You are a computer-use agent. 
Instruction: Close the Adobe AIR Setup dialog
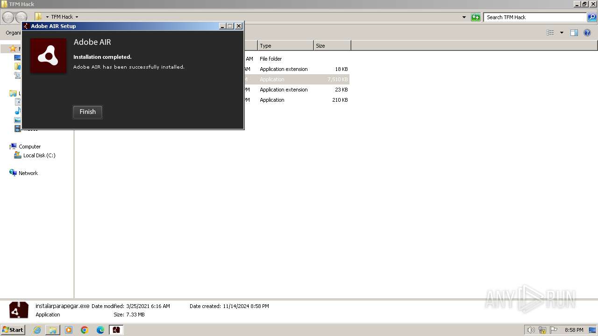point(239,26)
